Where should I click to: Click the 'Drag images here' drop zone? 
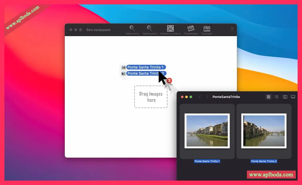(x=151, y=97)
